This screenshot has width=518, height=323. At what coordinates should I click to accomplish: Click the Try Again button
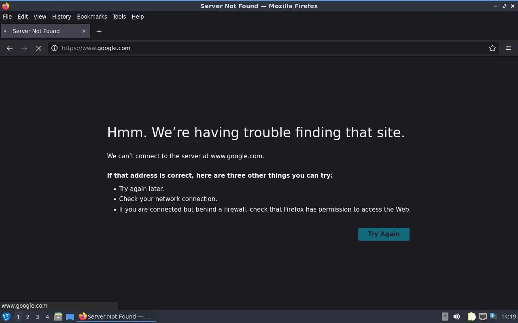coord(384,234)
